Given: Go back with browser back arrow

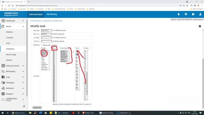Looking at the screenshot, I should point(2,6).
